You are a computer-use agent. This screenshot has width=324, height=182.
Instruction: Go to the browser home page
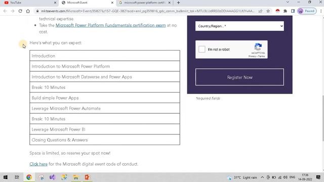coord(28,11)
